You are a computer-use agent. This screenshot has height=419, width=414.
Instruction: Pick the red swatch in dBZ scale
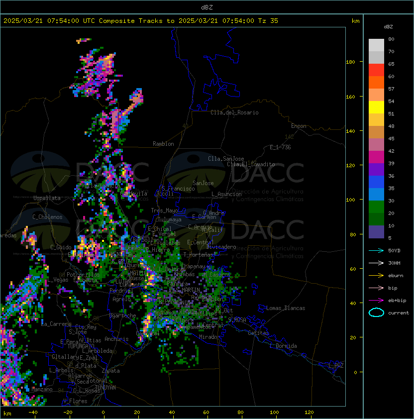tap(376, 70)
